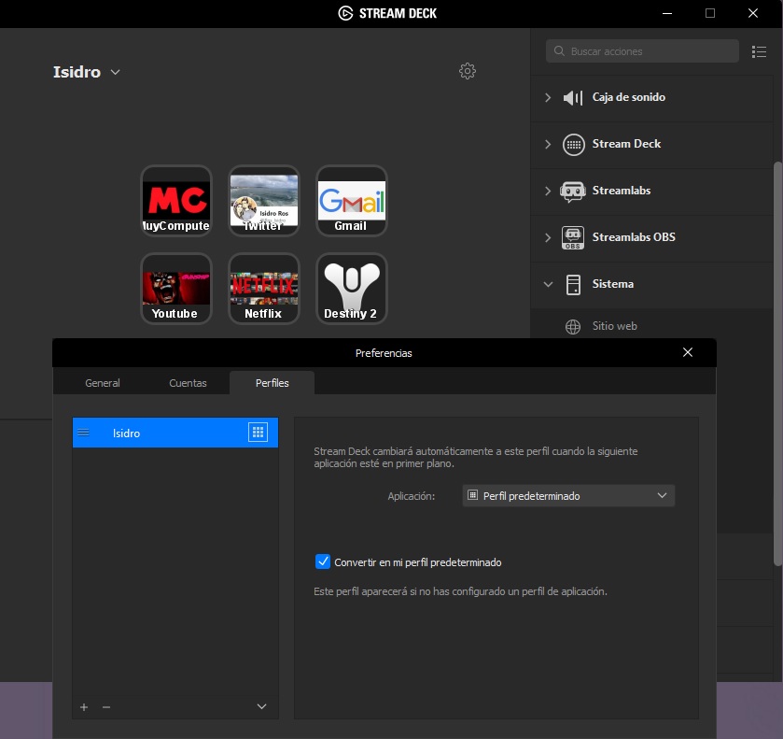Click the grid icon on Isidro profile
Screen dimensions: 783x739
pyautogui.click(x=258, y=432)
